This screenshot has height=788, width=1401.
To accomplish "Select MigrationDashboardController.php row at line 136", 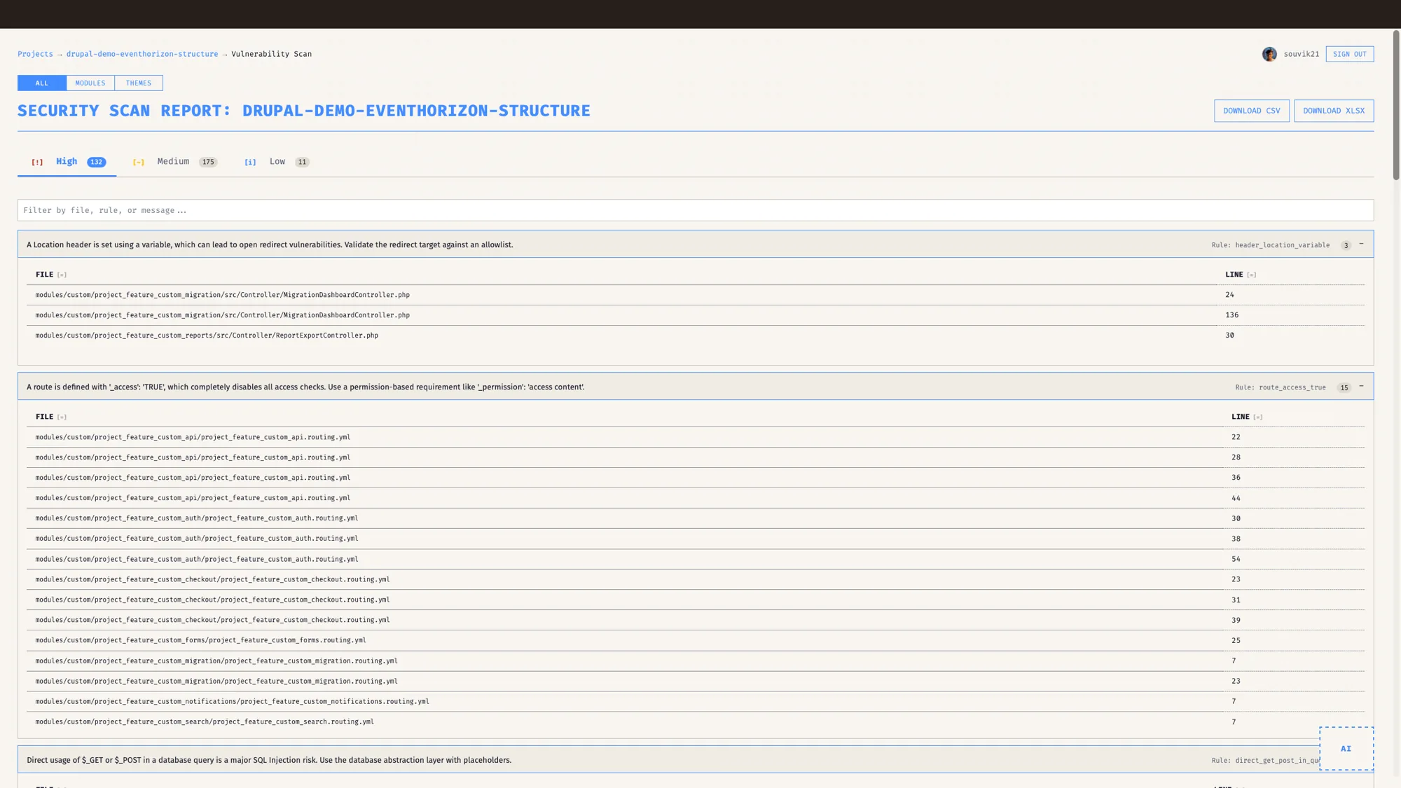I will point(696,315).
